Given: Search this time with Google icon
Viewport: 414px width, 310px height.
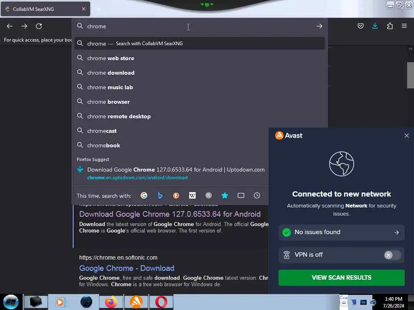Looking at the screenshot, I should (x=144, y=195).
